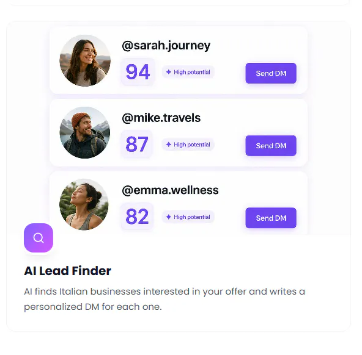Click the AI Lead Finder heading

pyautogui.click(x=68, y=271)
